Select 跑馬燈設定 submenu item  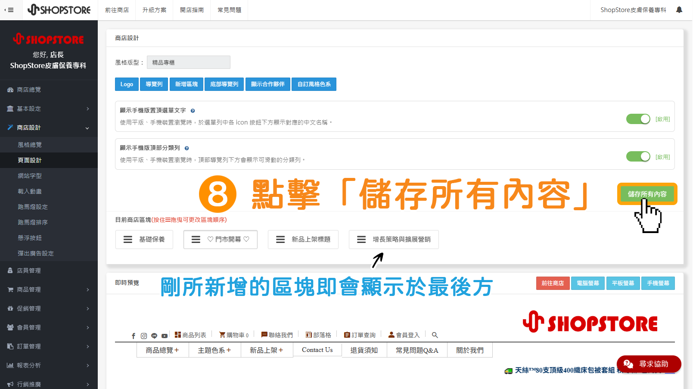coord(49,207)
